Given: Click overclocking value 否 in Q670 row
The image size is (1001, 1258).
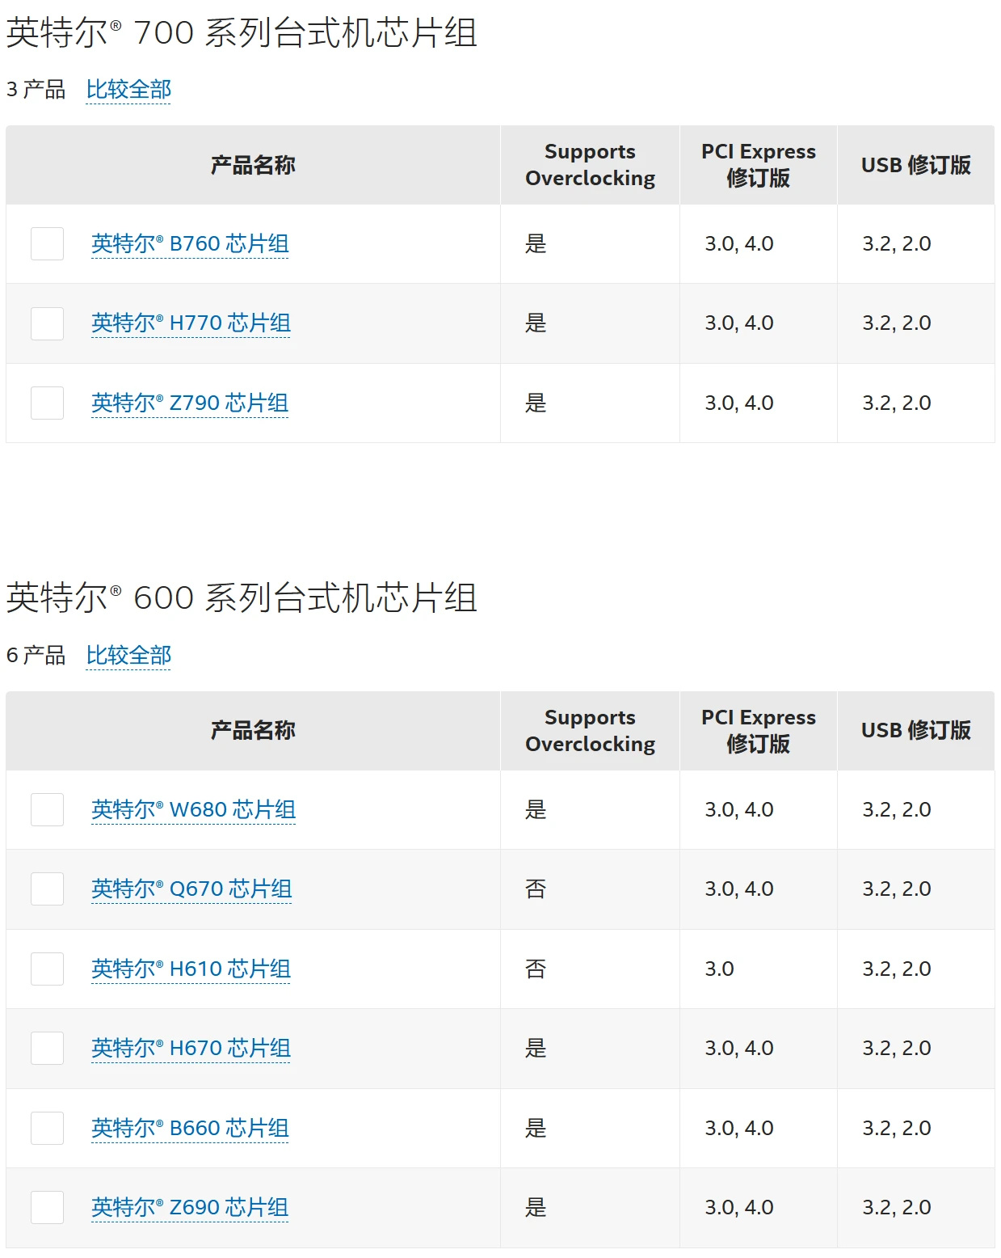Looking at the screenshot, I should (536, 889).
